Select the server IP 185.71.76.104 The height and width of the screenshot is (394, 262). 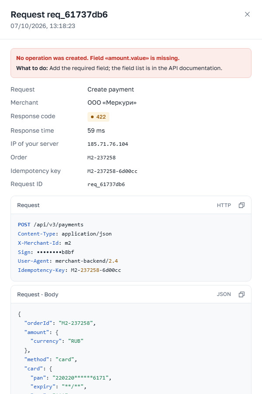108,144
